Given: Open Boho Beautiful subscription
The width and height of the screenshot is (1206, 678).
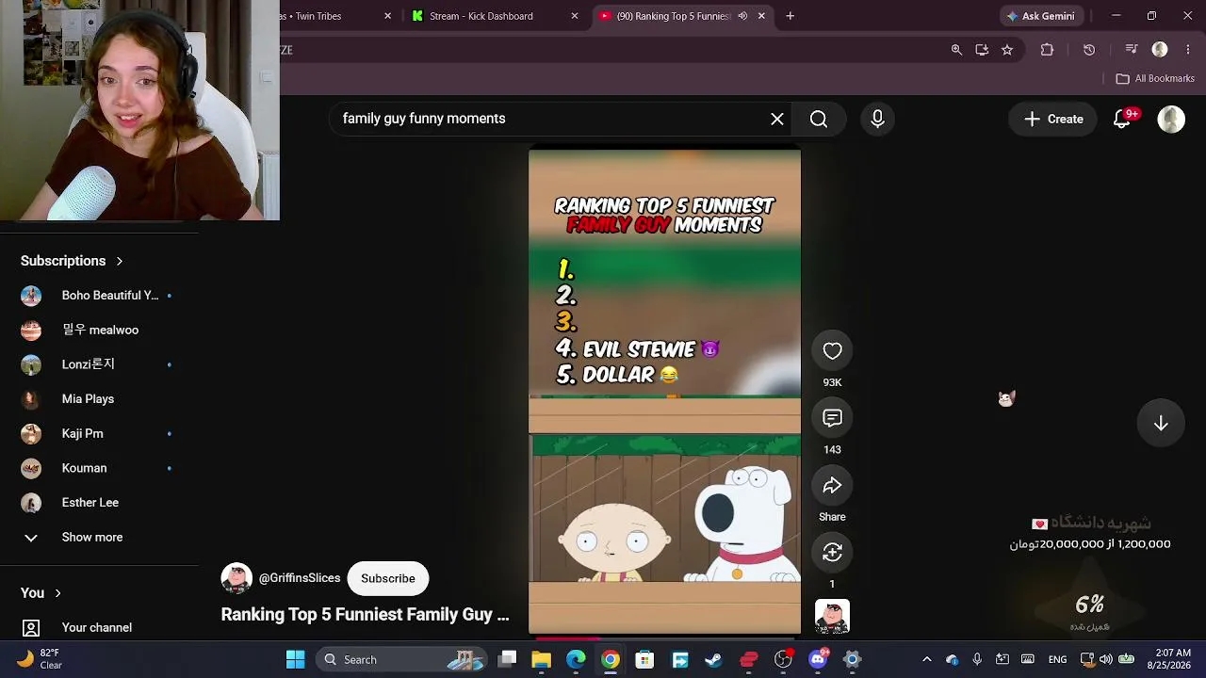Looking at the screenshot, I should (99, 296).
